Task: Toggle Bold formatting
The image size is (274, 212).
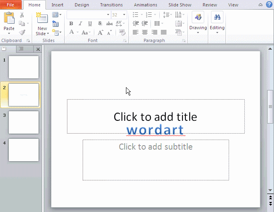Action: [x=71, y=23]
